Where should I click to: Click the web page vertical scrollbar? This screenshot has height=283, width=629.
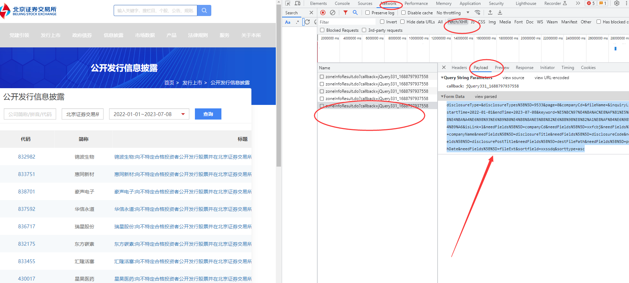pos(279,85)
